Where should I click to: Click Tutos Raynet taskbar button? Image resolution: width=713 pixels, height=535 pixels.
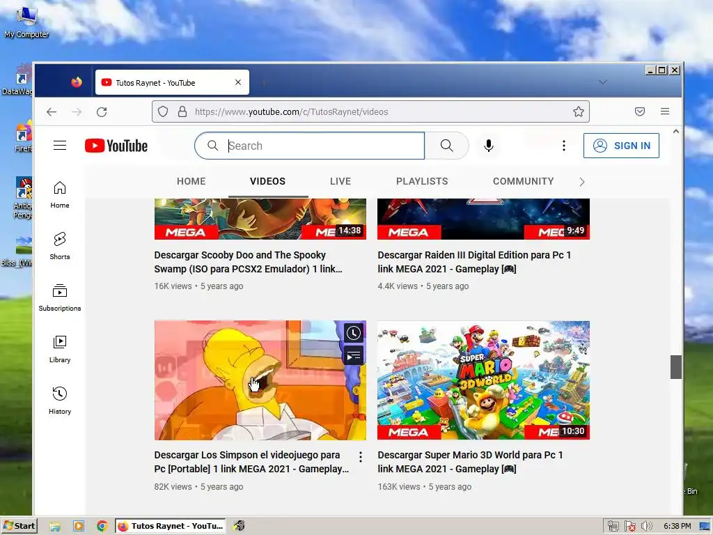click(x=171, y=527)
